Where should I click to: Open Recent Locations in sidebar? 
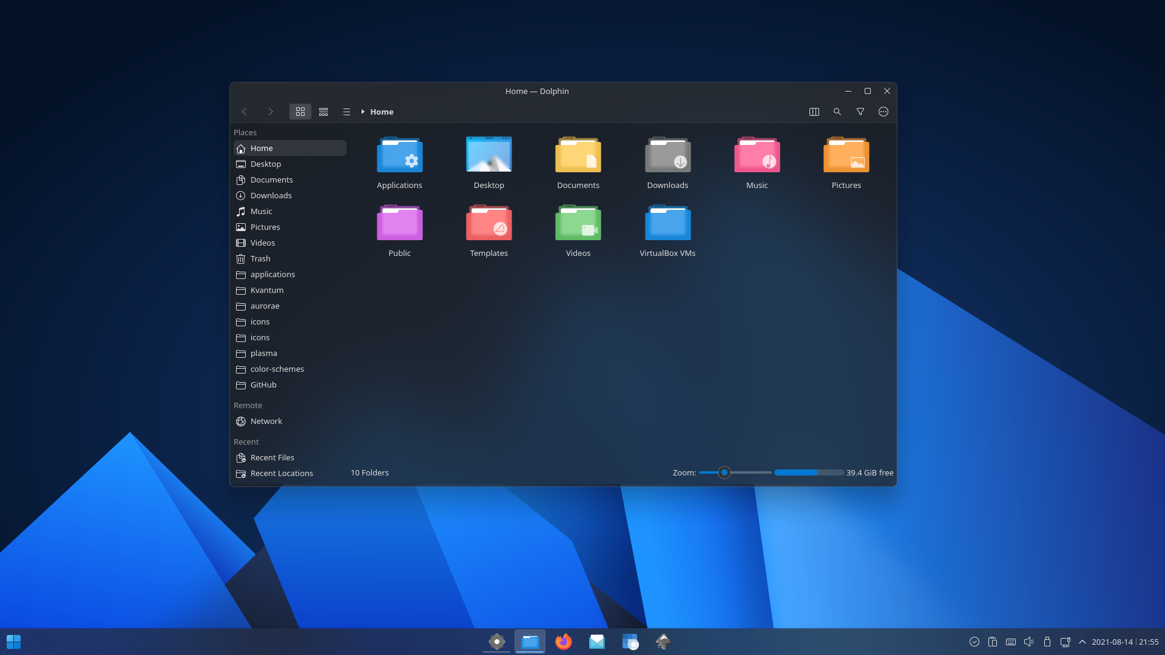tap(290, 473)
